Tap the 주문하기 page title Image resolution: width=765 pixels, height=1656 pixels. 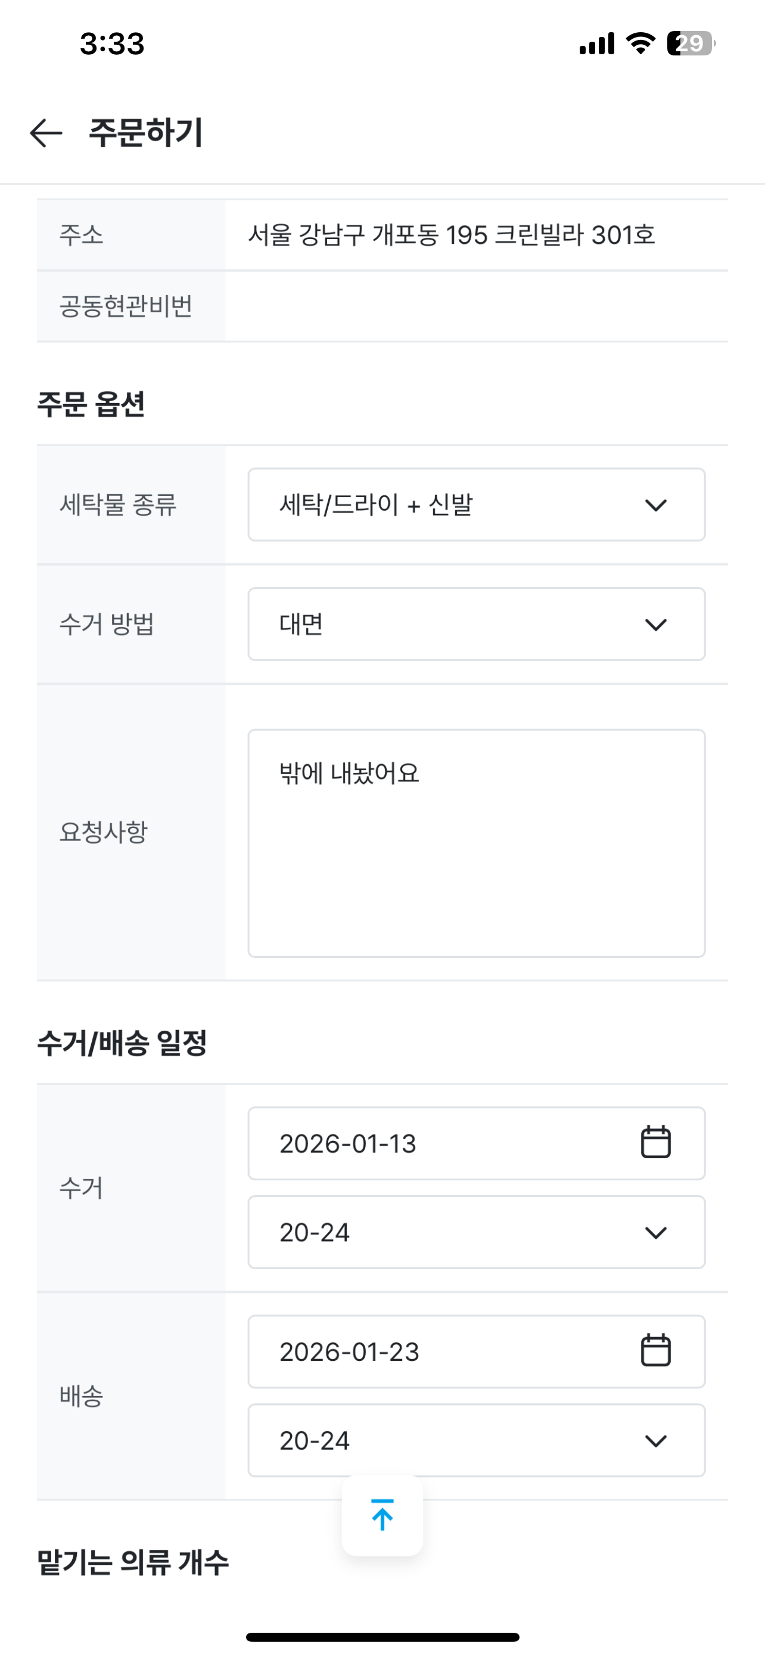(x=146, y=133)
